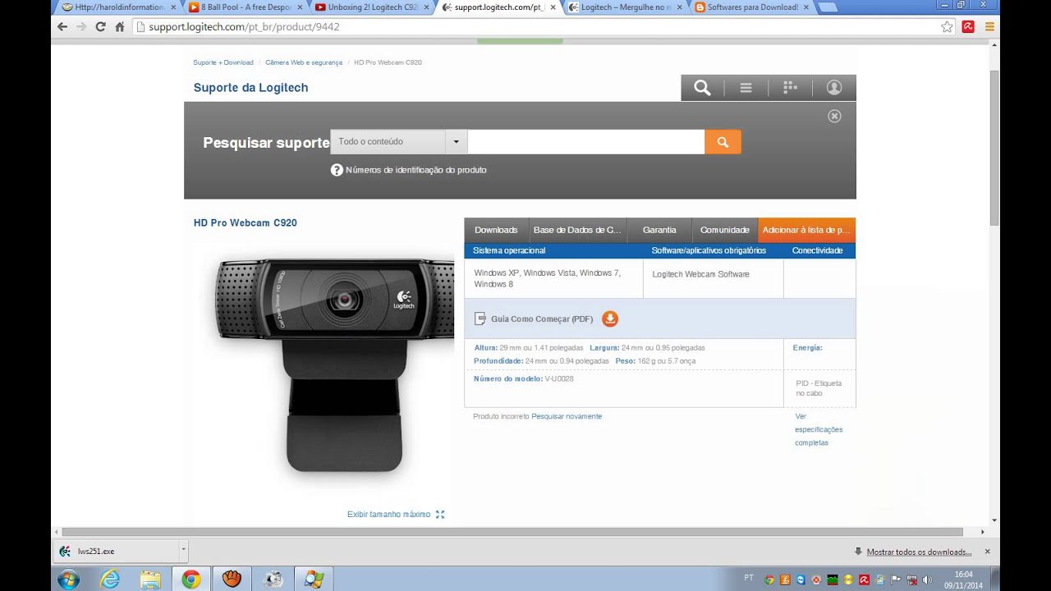Click the browser forward arrow
The width and height of the screenshot is (1051, 591).
coord(81,26)
